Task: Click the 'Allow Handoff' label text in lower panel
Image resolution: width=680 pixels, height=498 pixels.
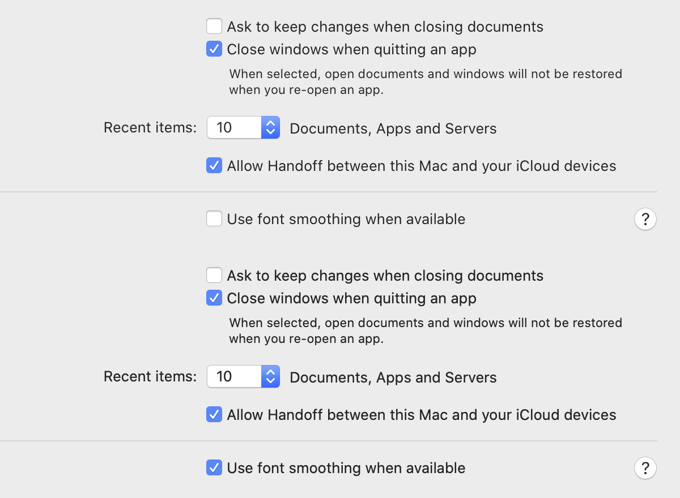Action: tap(421, 415)
